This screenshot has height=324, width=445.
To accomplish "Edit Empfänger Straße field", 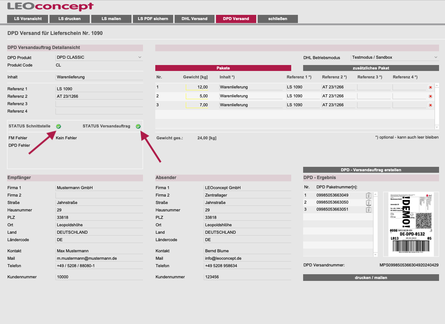I will coord(99,202).
